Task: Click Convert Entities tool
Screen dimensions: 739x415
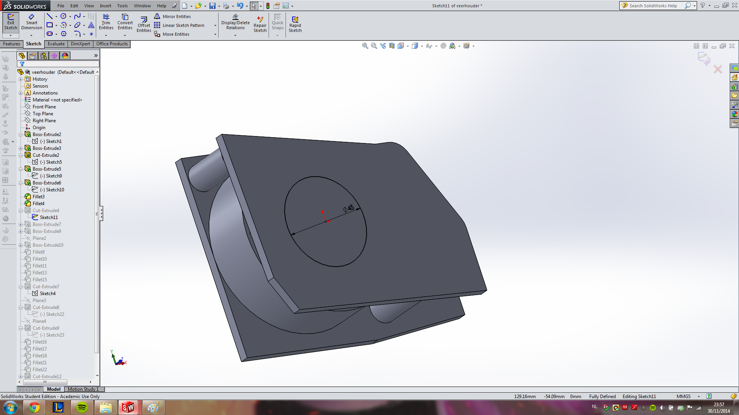Action: tap(125, 22)
